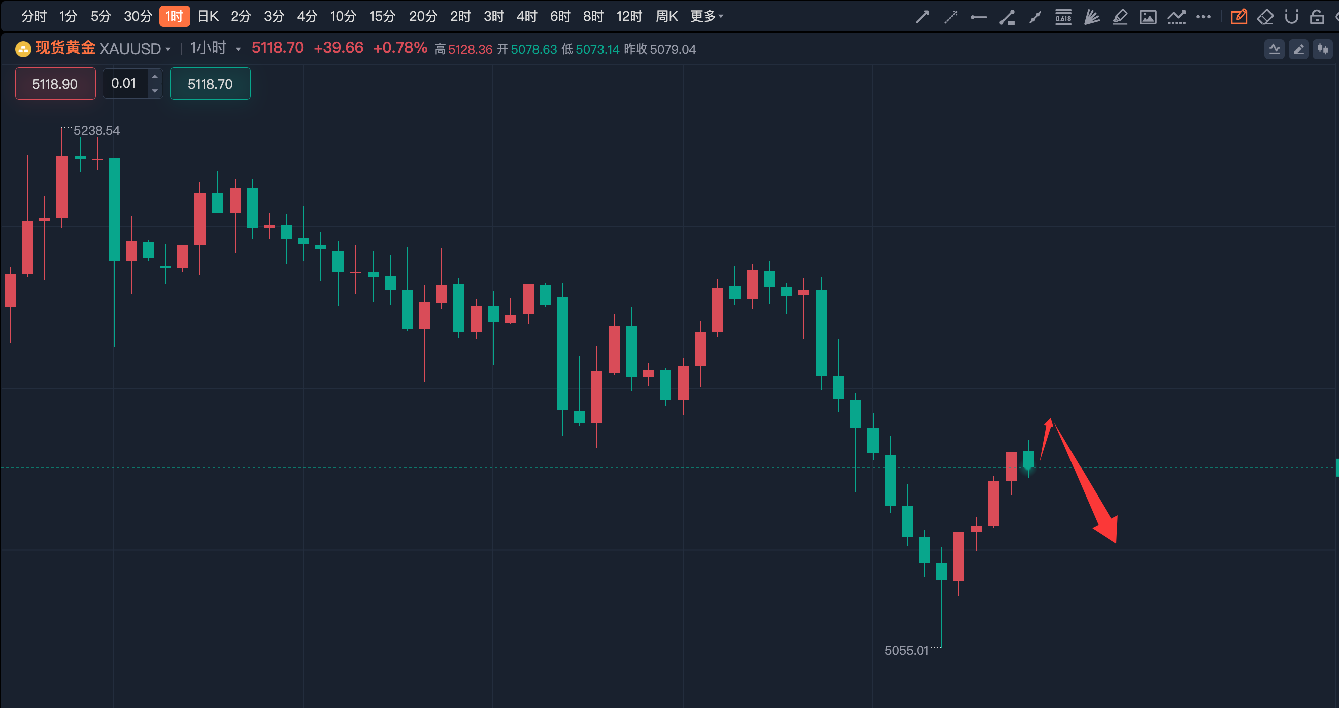1339x708 pixels.
Task: Select the solid arrow drawing tool
Action: pyautogui.click(x=923, y=17)
